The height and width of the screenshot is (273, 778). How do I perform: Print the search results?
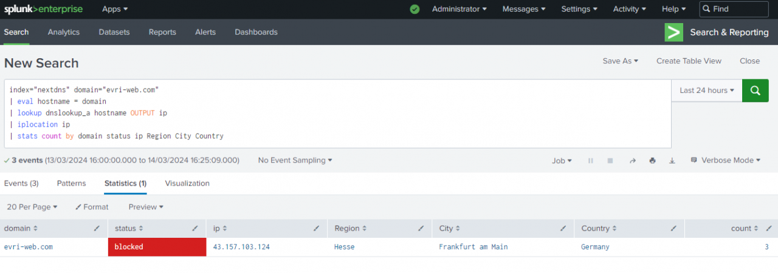pyautogui.click(x=652, y=161)
